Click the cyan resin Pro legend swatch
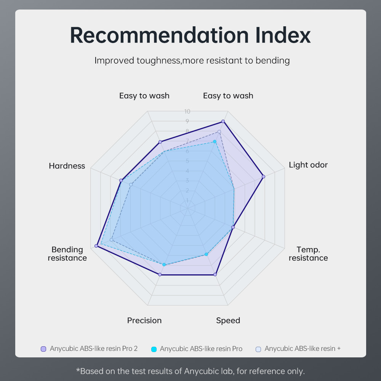Screen dimensions: 381x381 coord(154,349)
